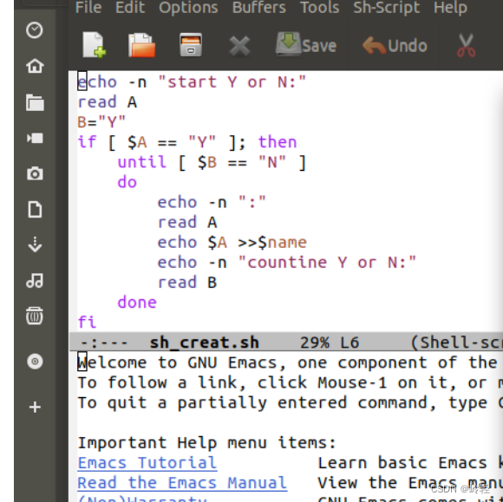The width and height of the screenshot is (503, 502).
Task: Open Videos icon in sidebar
Action: point(35,138)
